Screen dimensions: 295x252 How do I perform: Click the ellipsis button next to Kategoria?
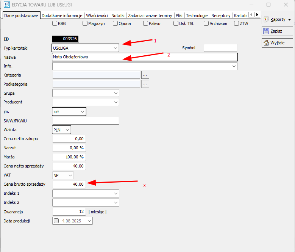pyautogui.click(x=145, y=75)
